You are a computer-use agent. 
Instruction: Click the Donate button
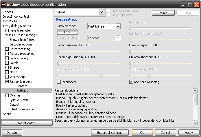click(x=12, y=132)
